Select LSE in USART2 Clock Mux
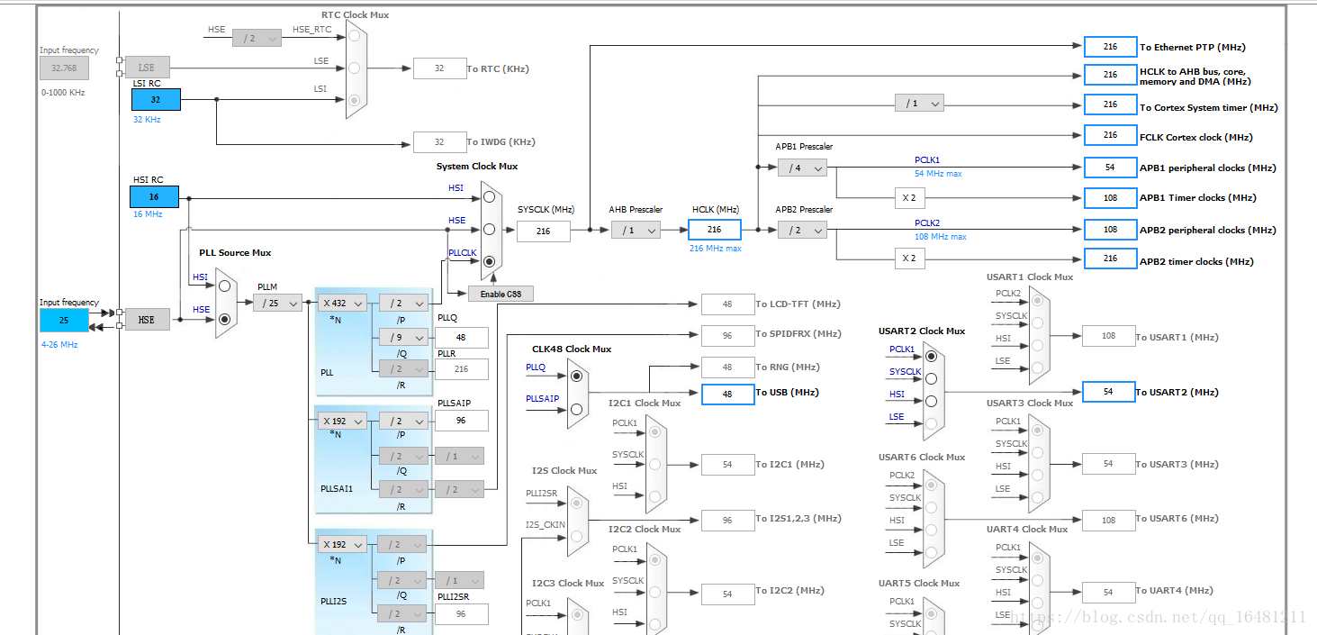This screenshot has width=1317, height=635. tap(931, 424)
